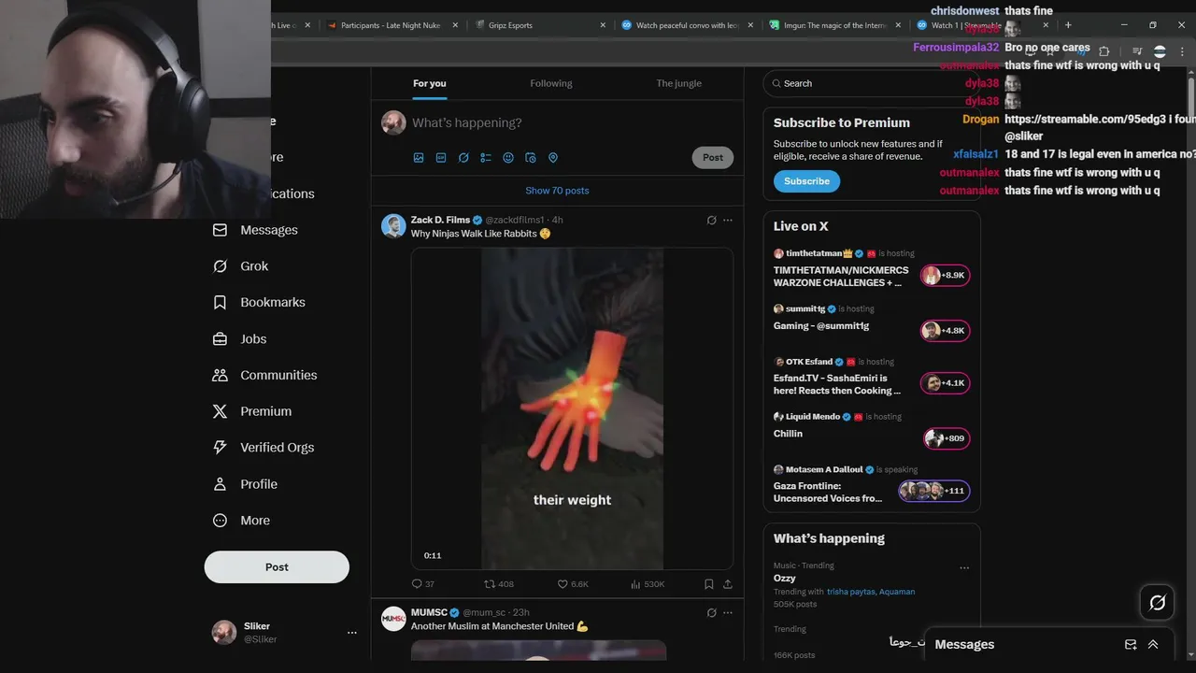
Task: Close the Gripz Esports browser tab
Action: tap(603, 25)
